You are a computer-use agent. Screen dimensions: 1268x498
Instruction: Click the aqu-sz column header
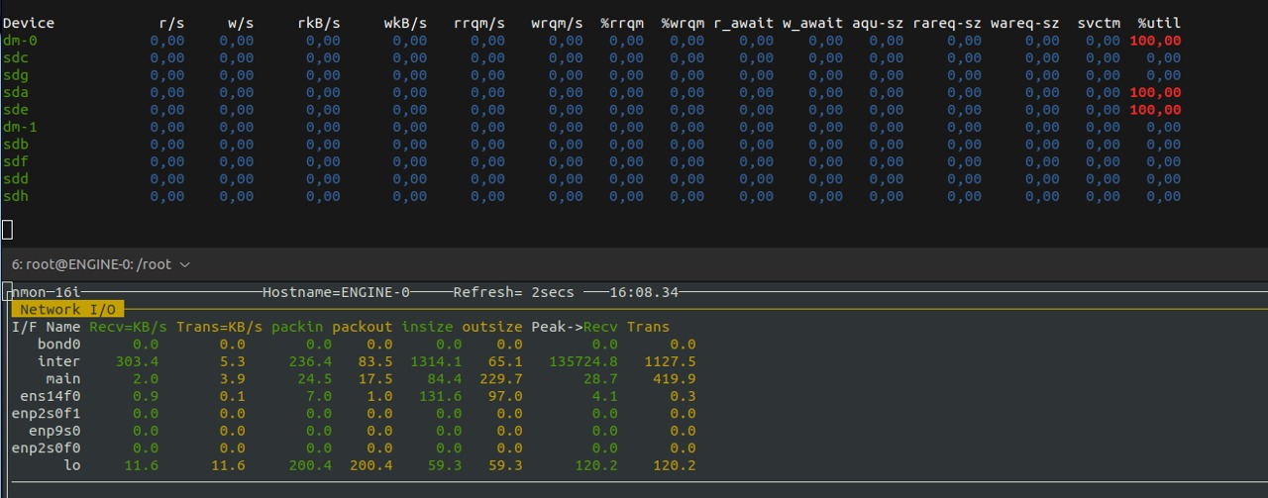coord(878,23)
